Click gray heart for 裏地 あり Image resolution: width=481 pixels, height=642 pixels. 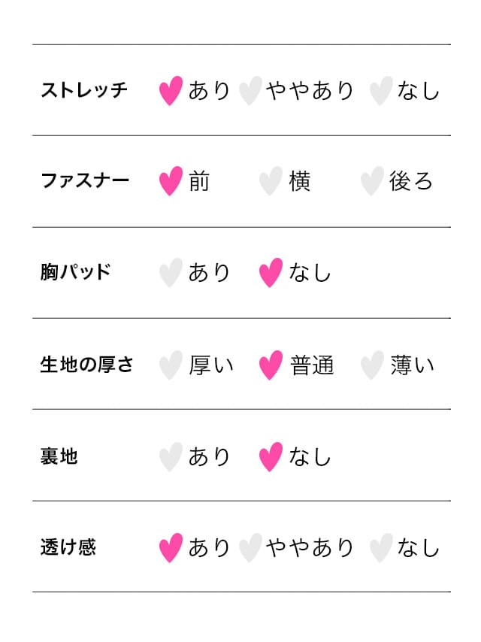(x=171, y=457)
